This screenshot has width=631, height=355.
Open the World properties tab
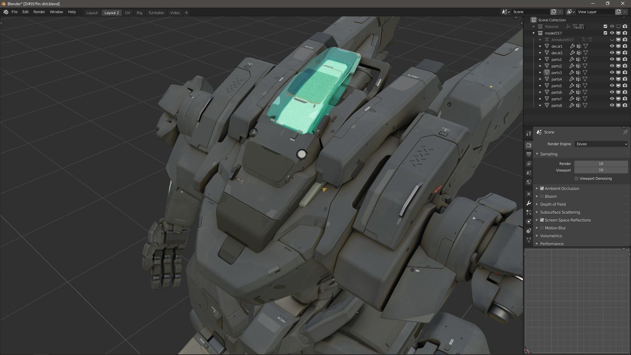point(528,182)
